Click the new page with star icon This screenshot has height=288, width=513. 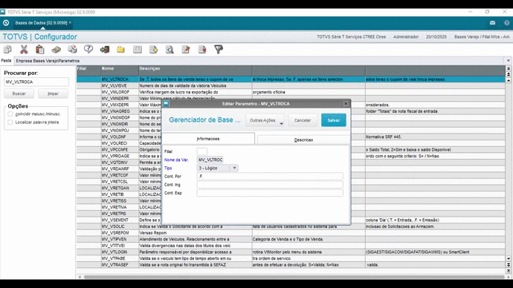point(153,49)
